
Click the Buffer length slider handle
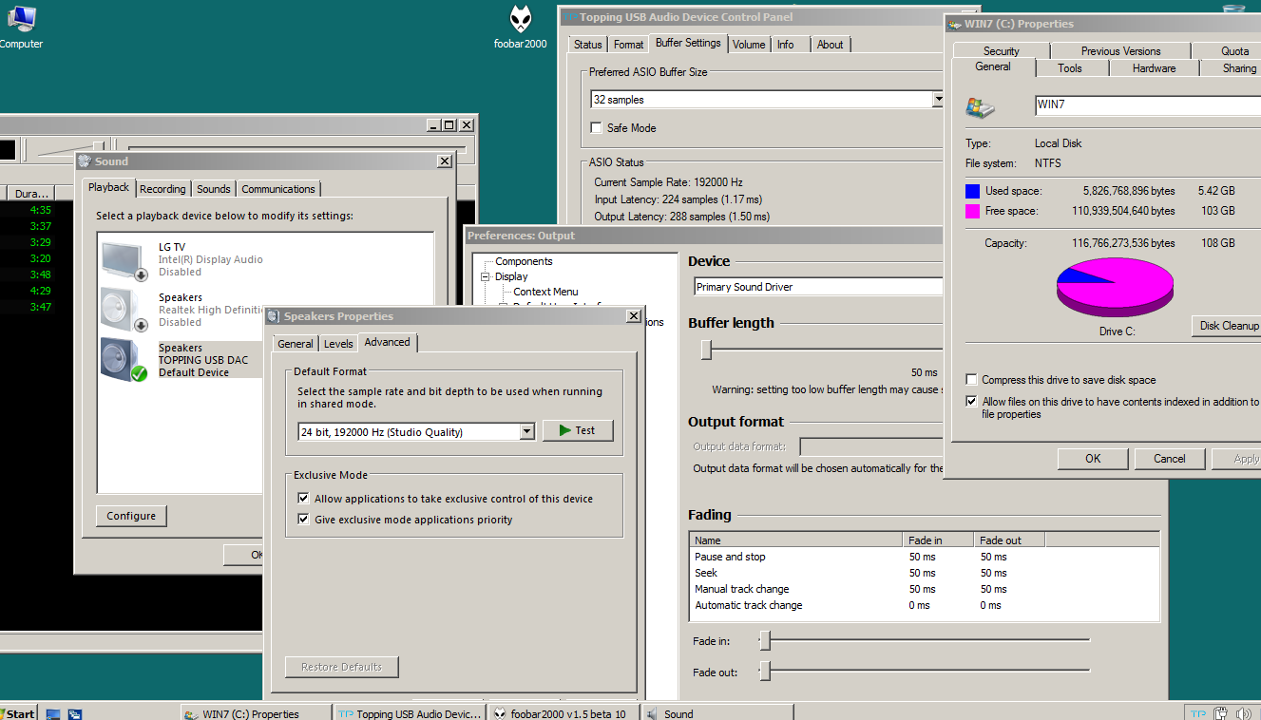706,351
